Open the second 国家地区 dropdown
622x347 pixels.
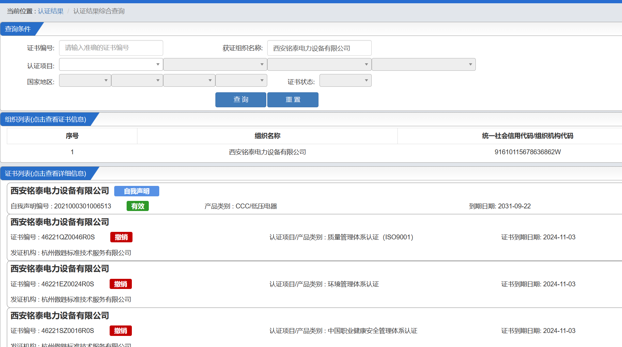[137, 81]
